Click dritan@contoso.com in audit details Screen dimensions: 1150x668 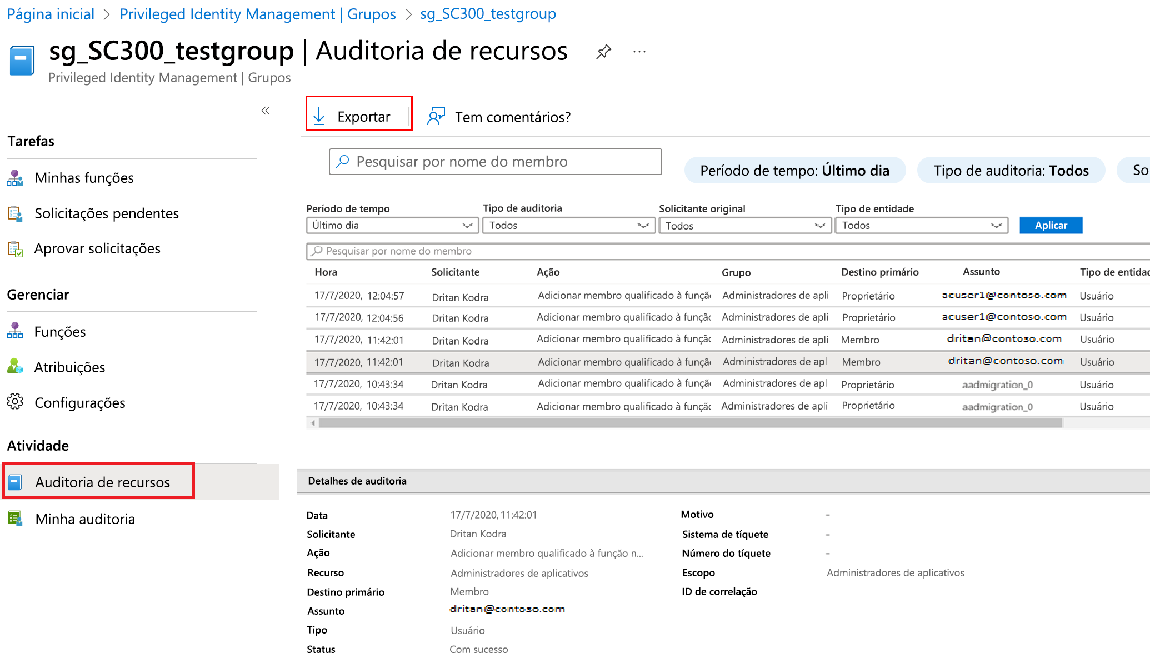[507, 609]
